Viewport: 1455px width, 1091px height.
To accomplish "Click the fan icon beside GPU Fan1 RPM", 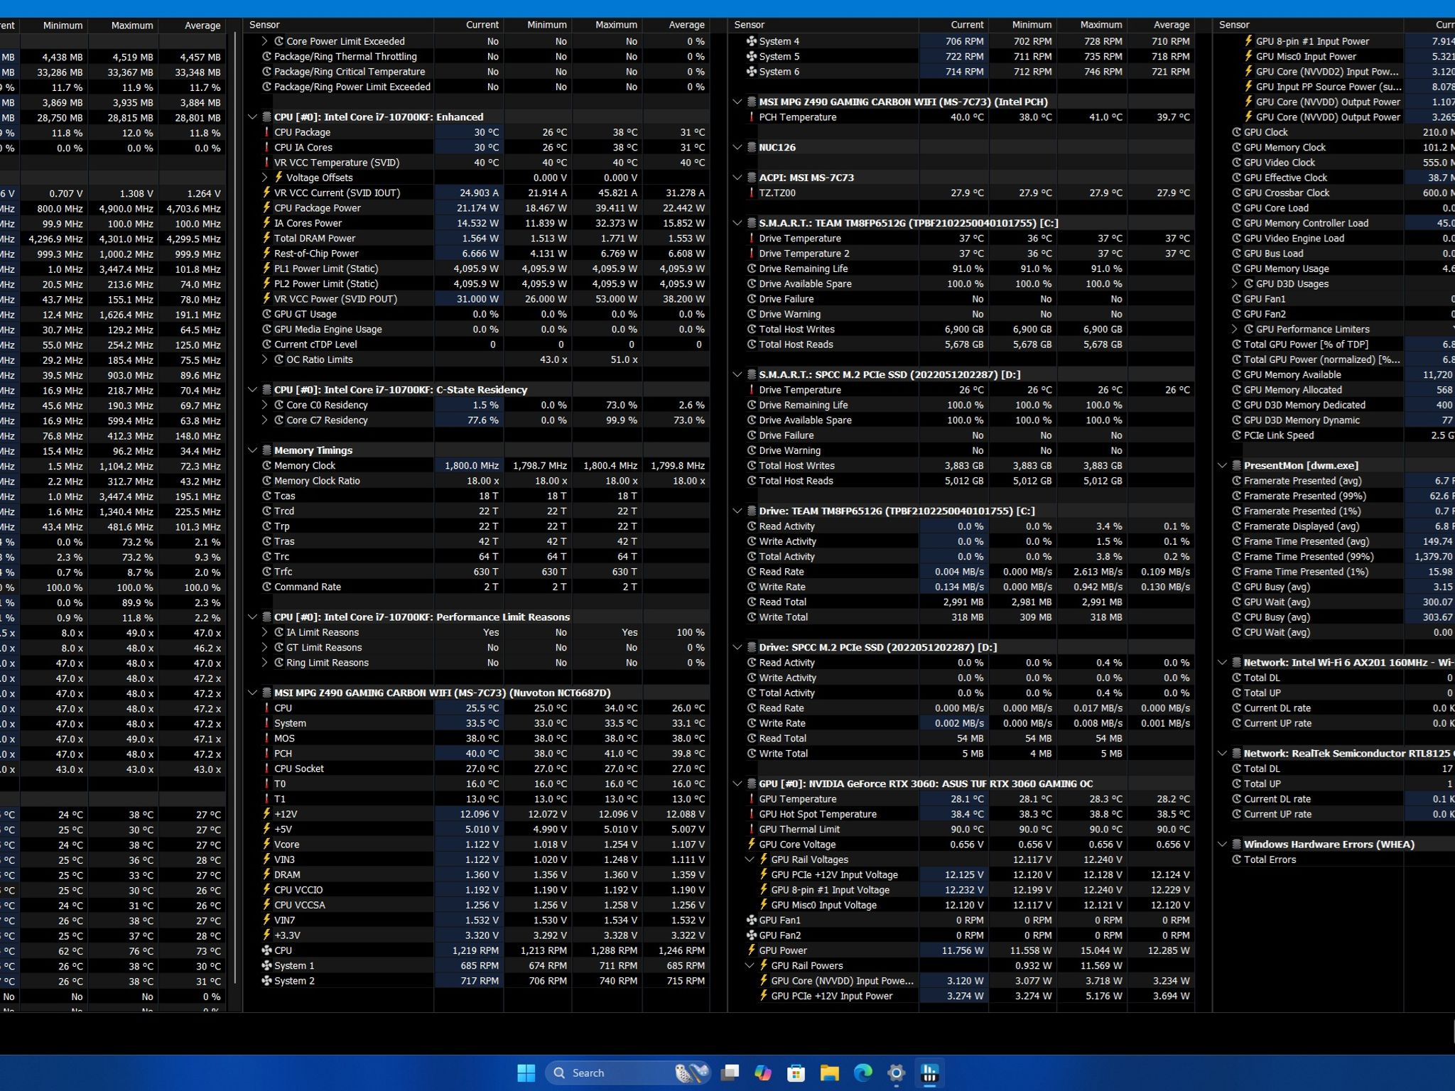I will pos(752,920).
